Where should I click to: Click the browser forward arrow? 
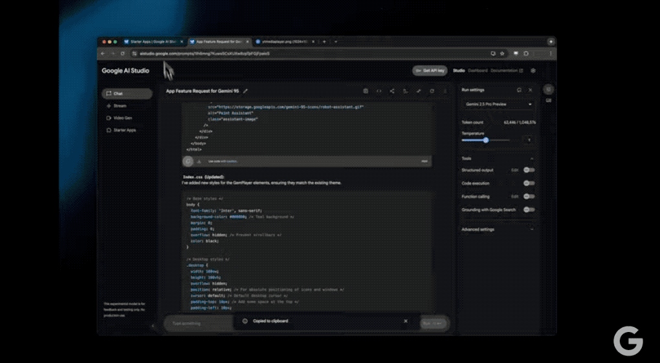pyautogui.click(x=113, y=54)
